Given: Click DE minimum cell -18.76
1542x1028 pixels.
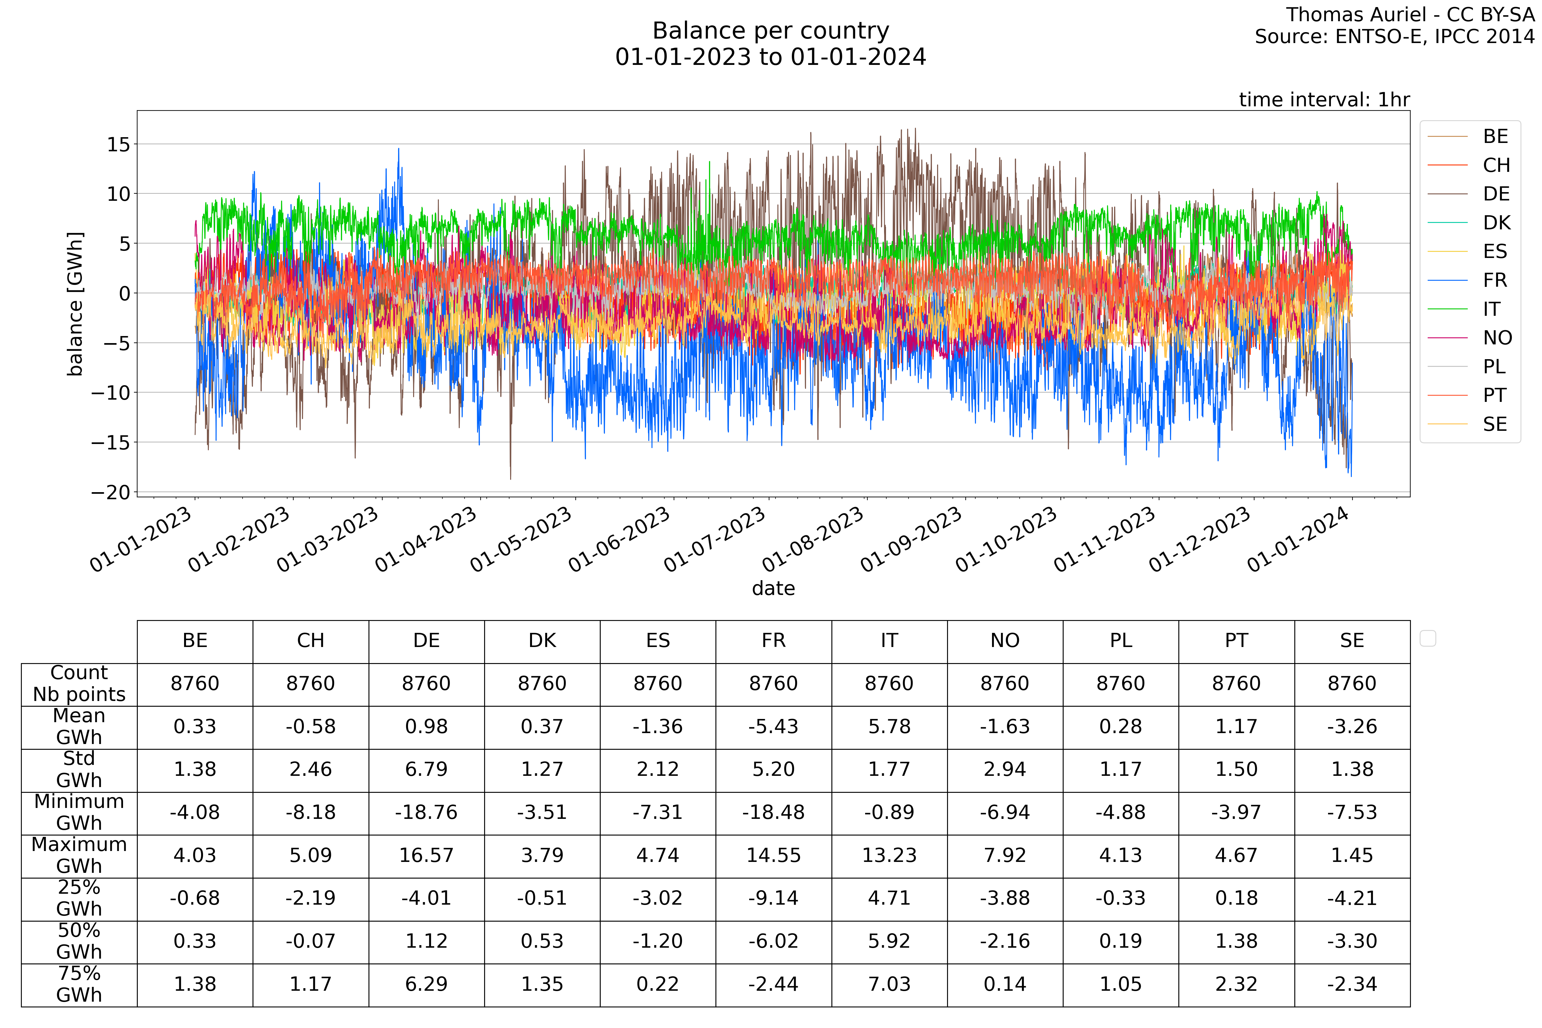Looking at the screenshot, I should coord(426,812).
